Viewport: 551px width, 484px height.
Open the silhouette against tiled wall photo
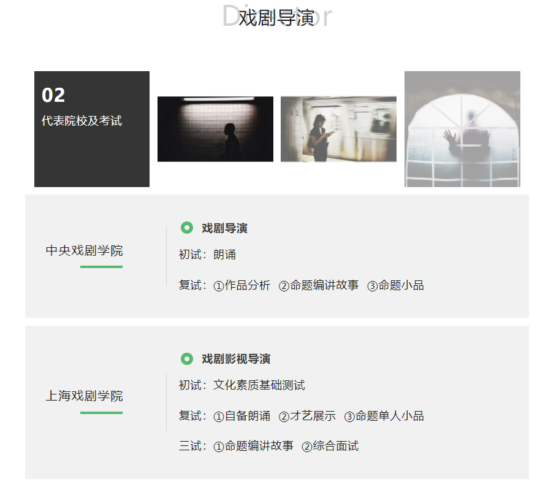coord(215,129)
